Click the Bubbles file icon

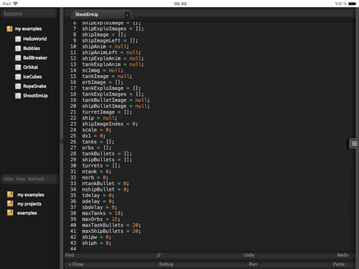click(x=18, y=48)
